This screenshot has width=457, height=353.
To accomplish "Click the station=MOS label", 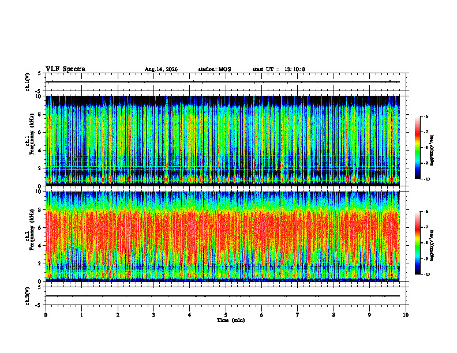I will tap(215, 69).
